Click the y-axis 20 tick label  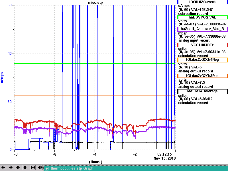pos(9,102)
